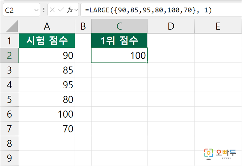Select column A header
The image size is (242, 166).
[47, 26]
